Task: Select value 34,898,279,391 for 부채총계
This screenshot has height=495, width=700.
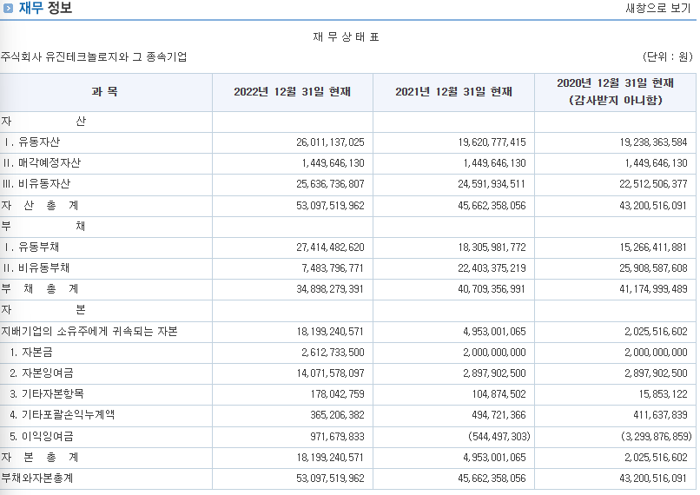Action: tap(330, 289)
